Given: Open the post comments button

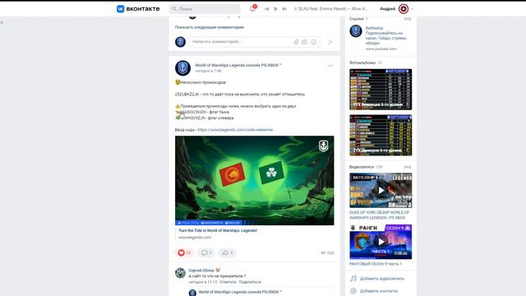Looking at the screenshot, I should 206,252.
